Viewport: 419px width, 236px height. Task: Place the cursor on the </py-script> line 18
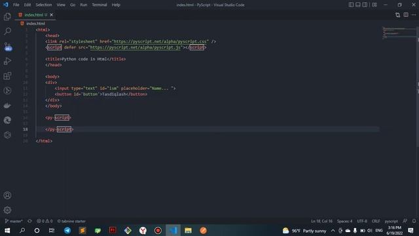[x=59, y=129]
